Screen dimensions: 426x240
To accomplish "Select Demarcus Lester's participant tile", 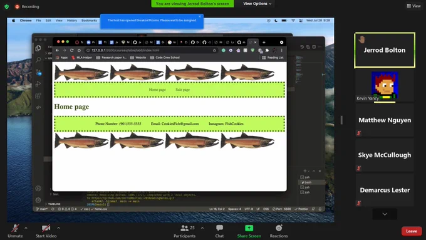I will 385,190.
